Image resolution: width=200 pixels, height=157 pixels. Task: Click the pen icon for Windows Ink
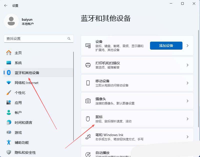(88, 137)
